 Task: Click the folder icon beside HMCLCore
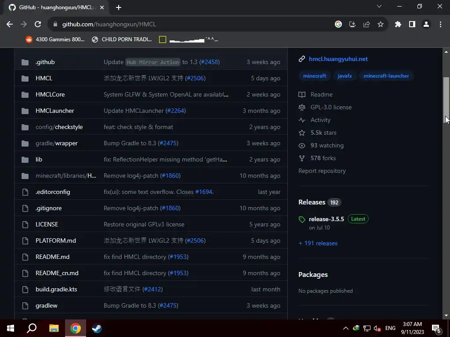point(25,95)
